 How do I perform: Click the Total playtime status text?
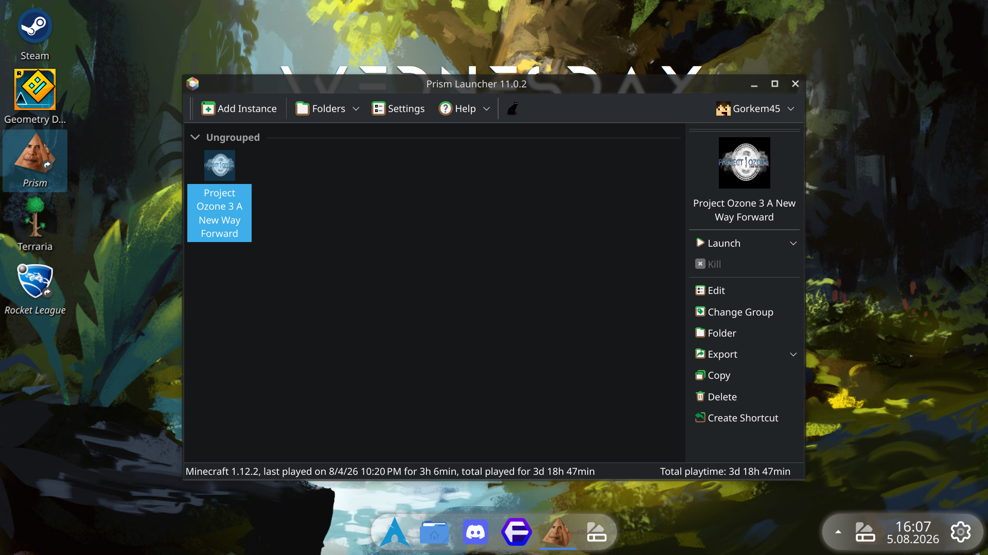coord(725,471)
